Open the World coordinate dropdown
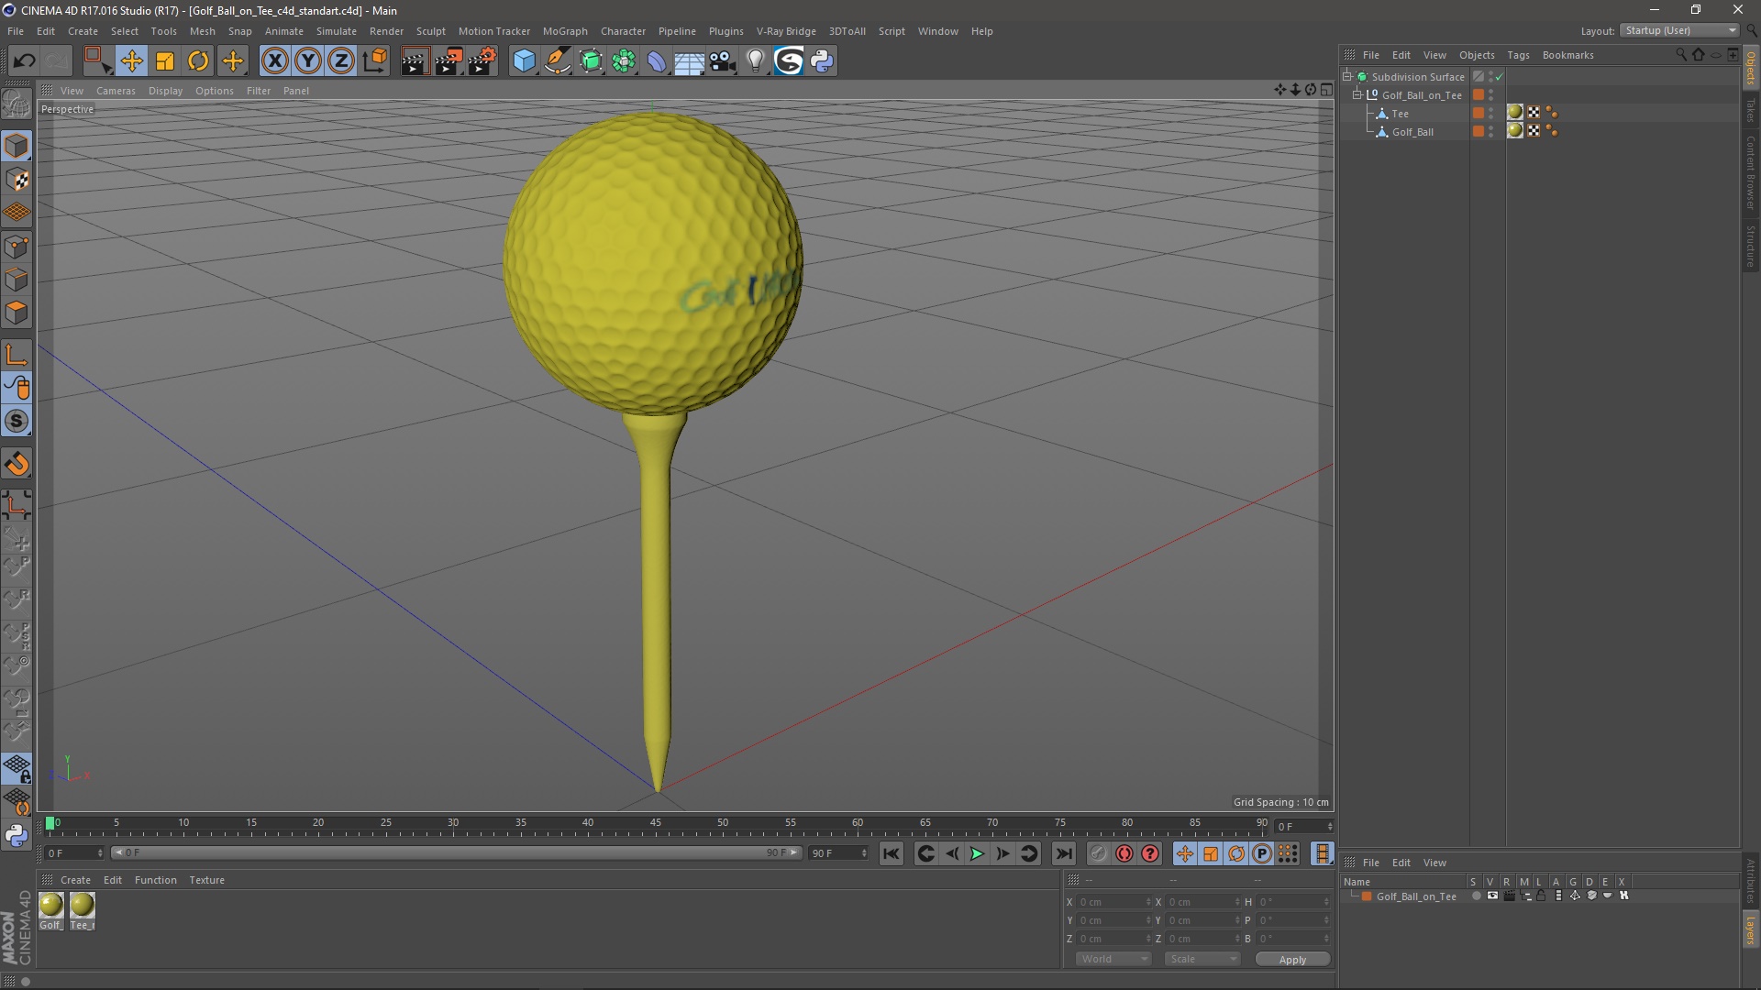Screen dimensions: 1761x990 coord(1113,959)
